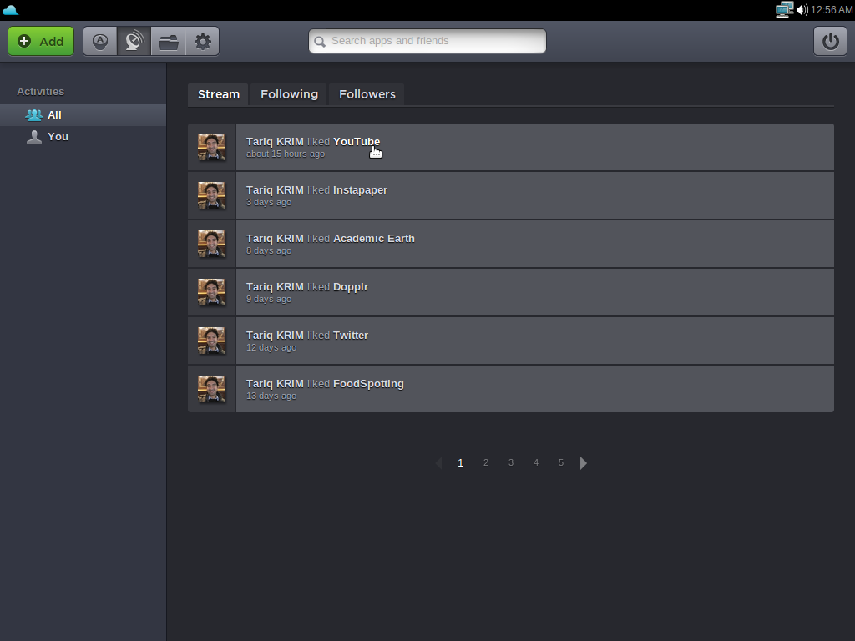The height and width of the screenshot is (641, 855).
Task: Click the power button icon
Action: tap(830, 41)
